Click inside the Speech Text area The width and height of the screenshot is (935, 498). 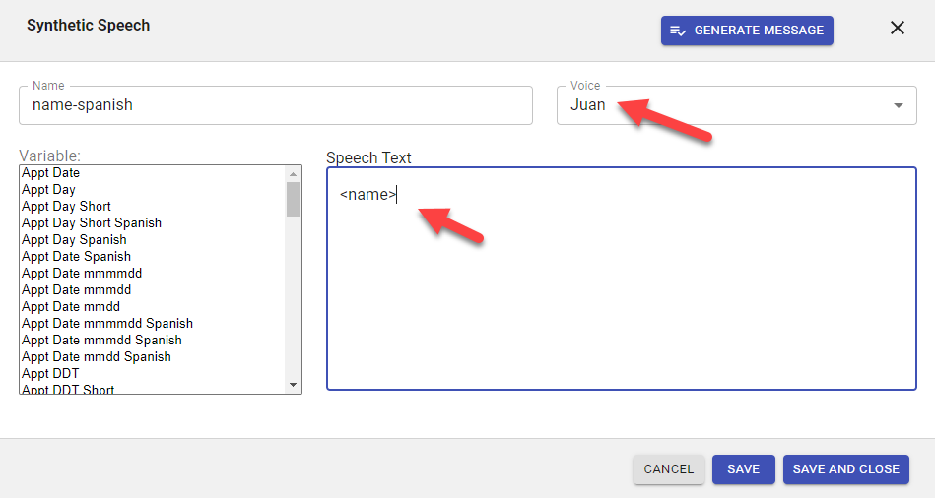(x=621, y=285)
